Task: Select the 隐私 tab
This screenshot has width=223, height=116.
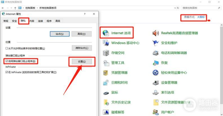Action: pyautogui.click(x=23, y=21)
